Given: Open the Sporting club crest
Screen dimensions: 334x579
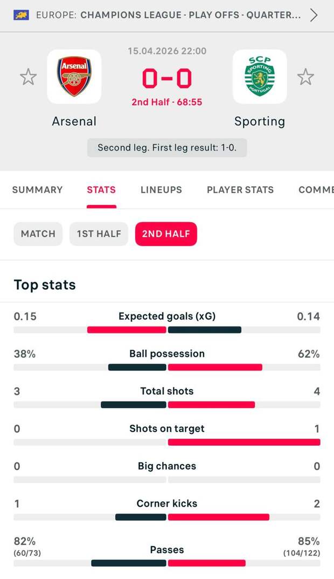Looking at the screenshot, I should click(x=260, y=77).
